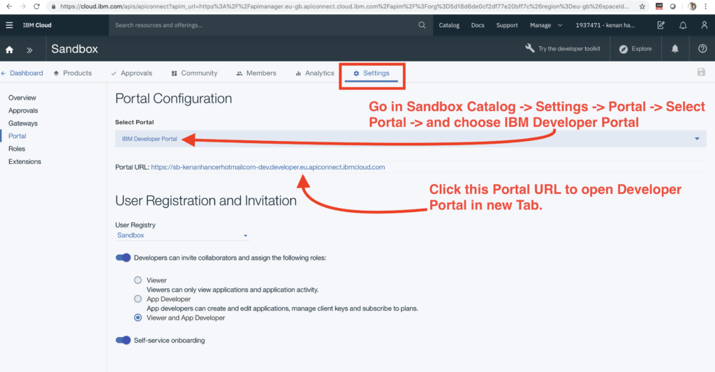Image resolution: width=715 pixels, height=372 pixels.
Task: Save settings with floppy disk icon
Action: [701, 72]
